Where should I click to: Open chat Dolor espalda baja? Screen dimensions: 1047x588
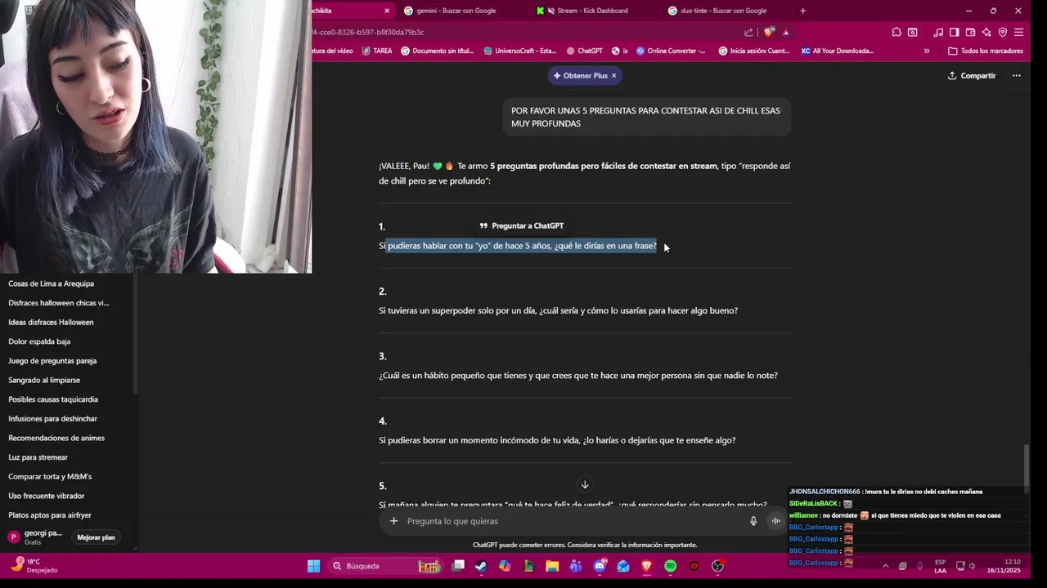[39, 341]
